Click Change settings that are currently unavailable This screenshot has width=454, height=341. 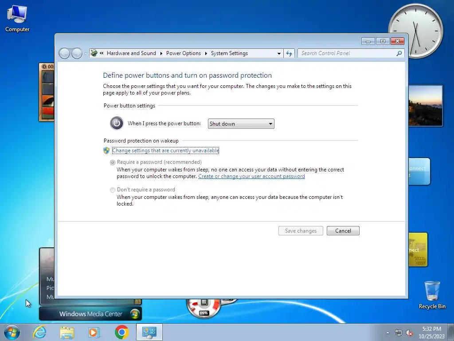(x=166, y=151)
